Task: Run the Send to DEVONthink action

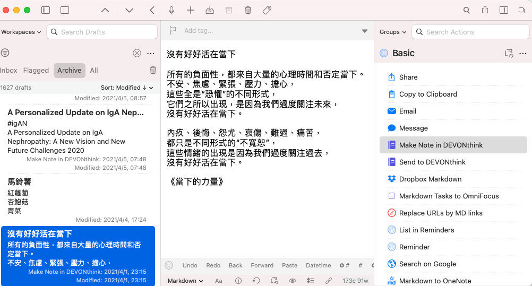Action: pyautogui.click(x=453, y=162)
